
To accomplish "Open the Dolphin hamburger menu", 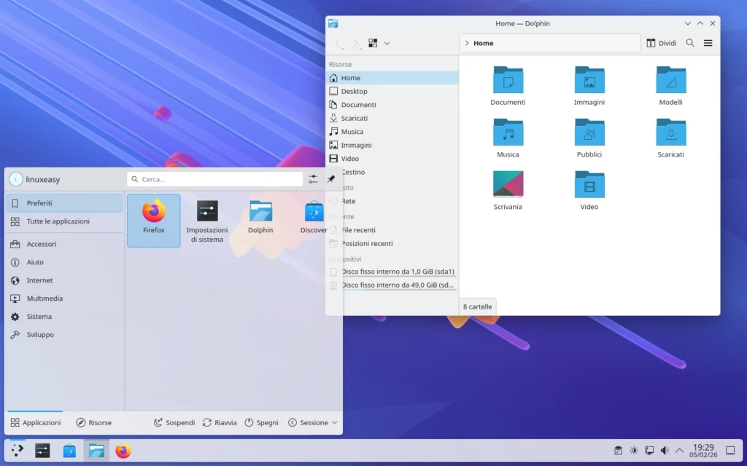I will coord(707,42).
